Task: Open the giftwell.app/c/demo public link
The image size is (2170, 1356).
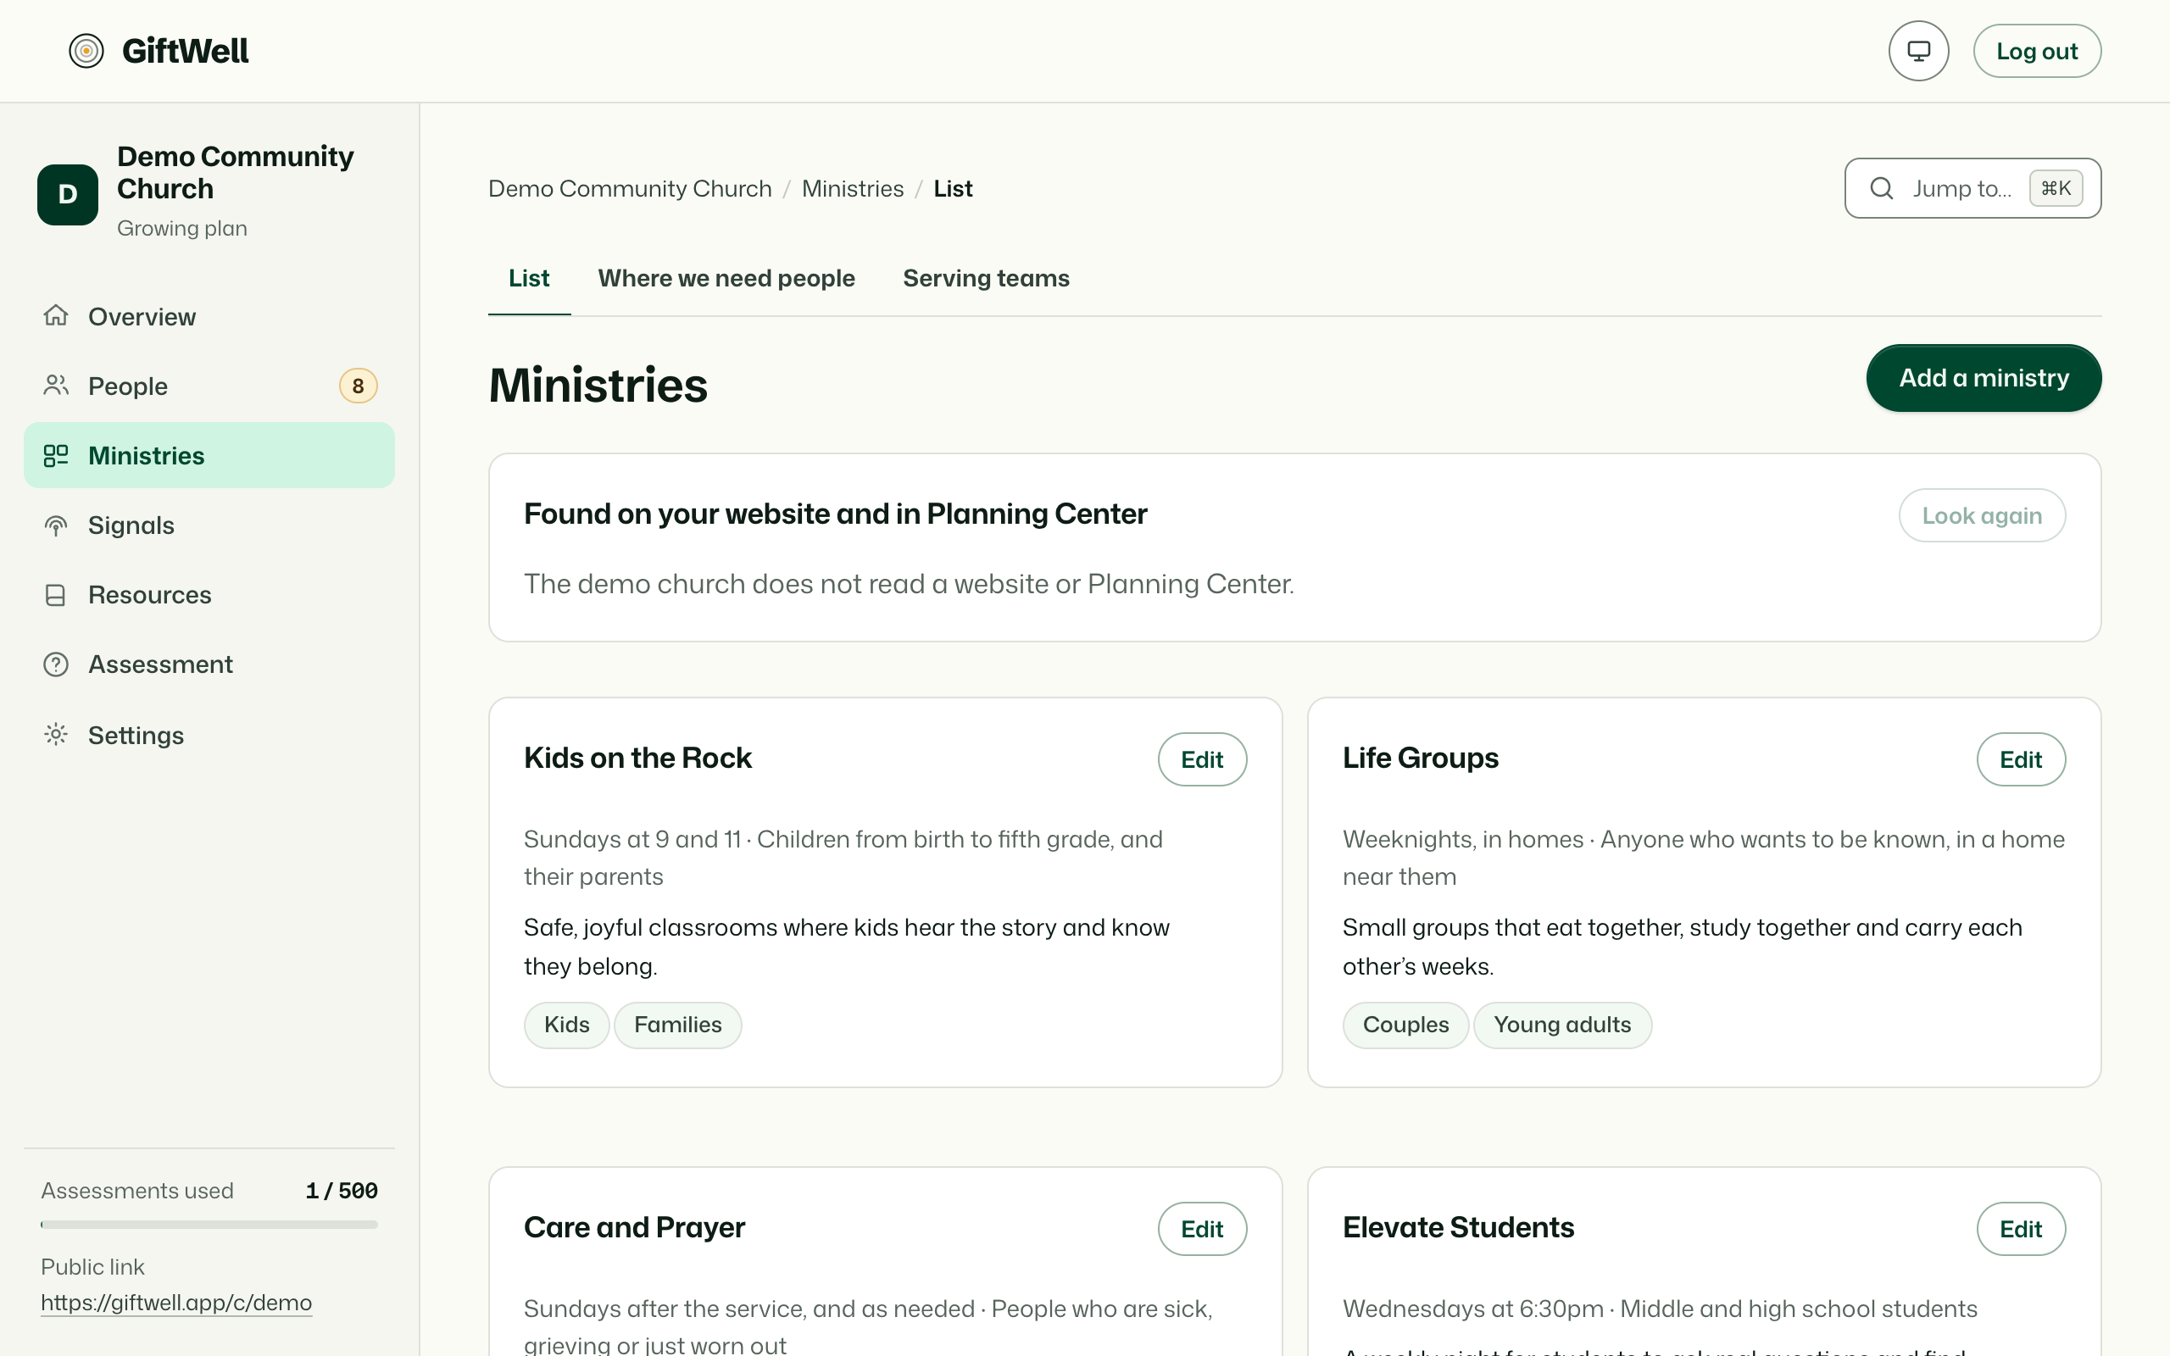Action: tap(176, 1303)
